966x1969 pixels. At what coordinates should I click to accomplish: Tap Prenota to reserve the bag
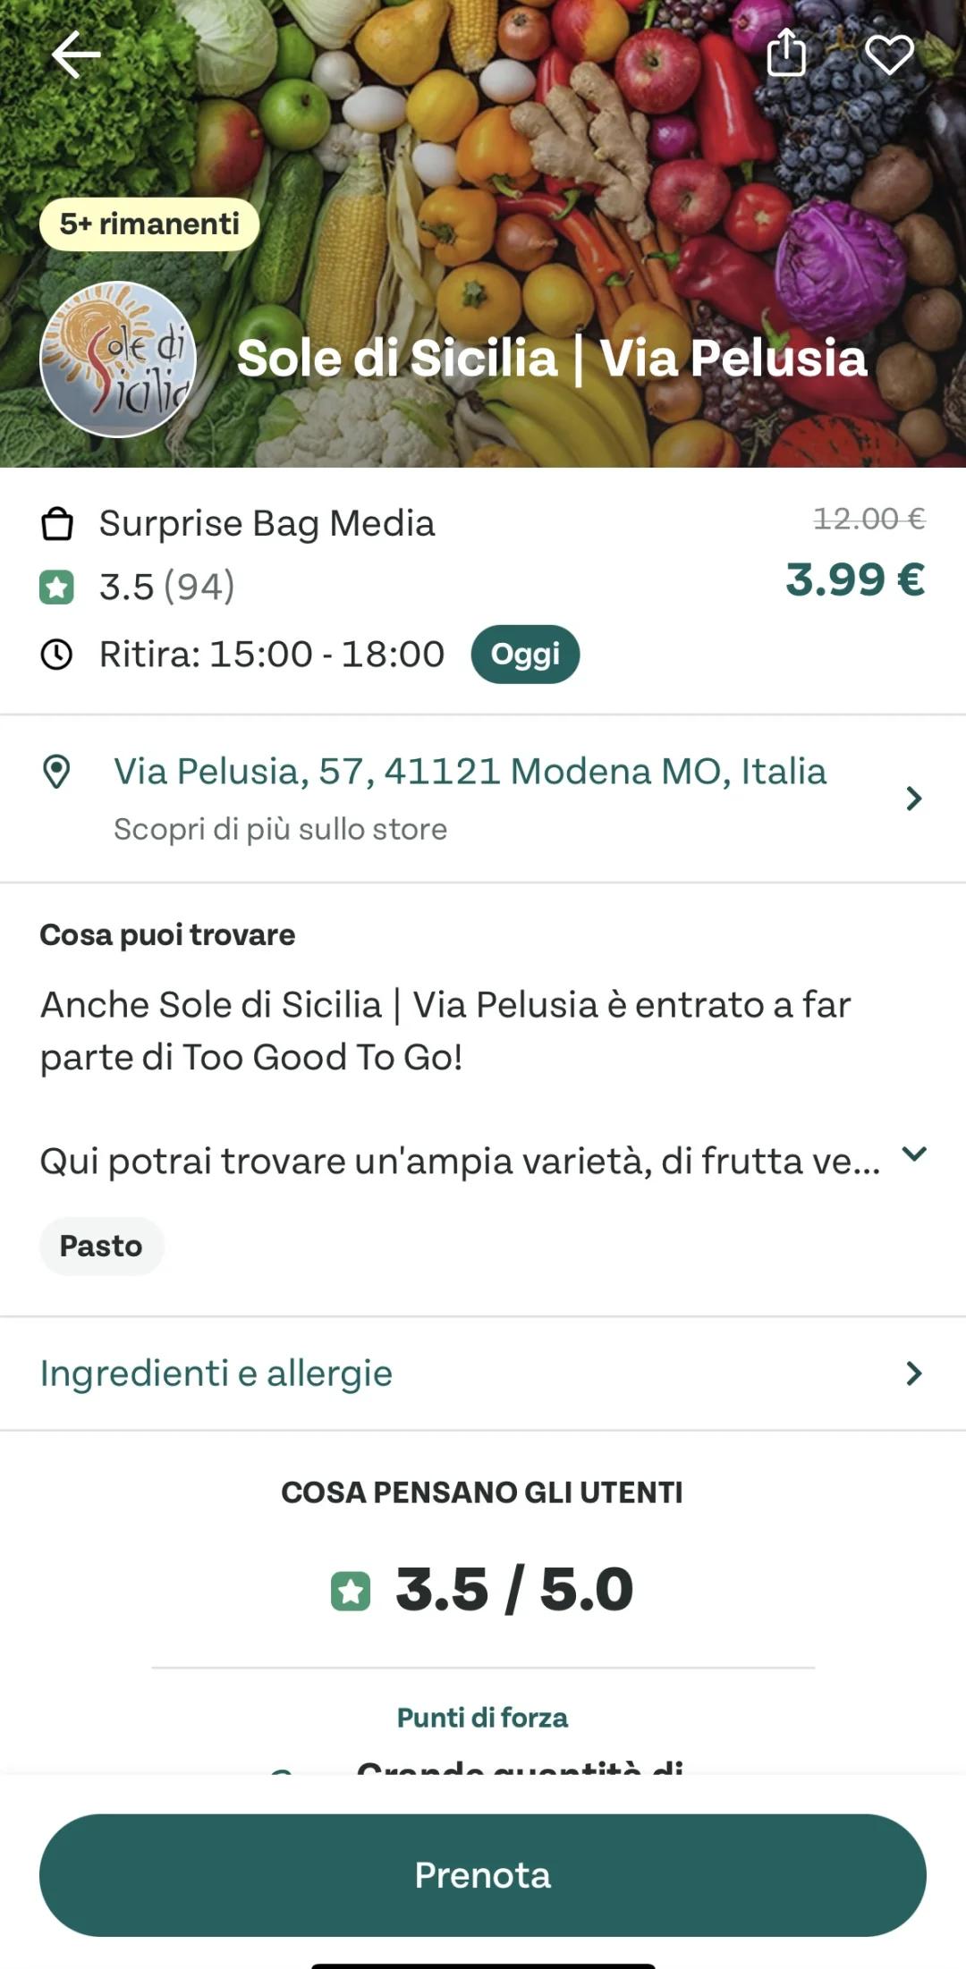click(483, 1875)
